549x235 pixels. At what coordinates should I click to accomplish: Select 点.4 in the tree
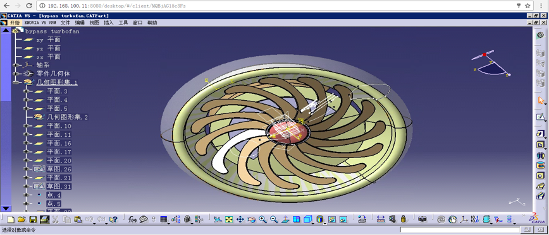point(54,195)
